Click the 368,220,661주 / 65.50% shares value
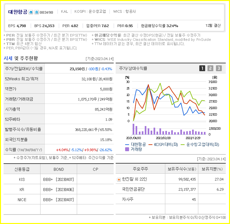Viewport: 230px width, 224px height. [93, 130]
